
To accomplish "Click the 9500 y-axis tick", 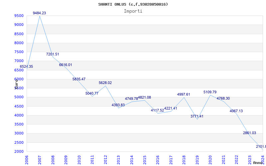I will pyautogui.click(x=19, y=16).
